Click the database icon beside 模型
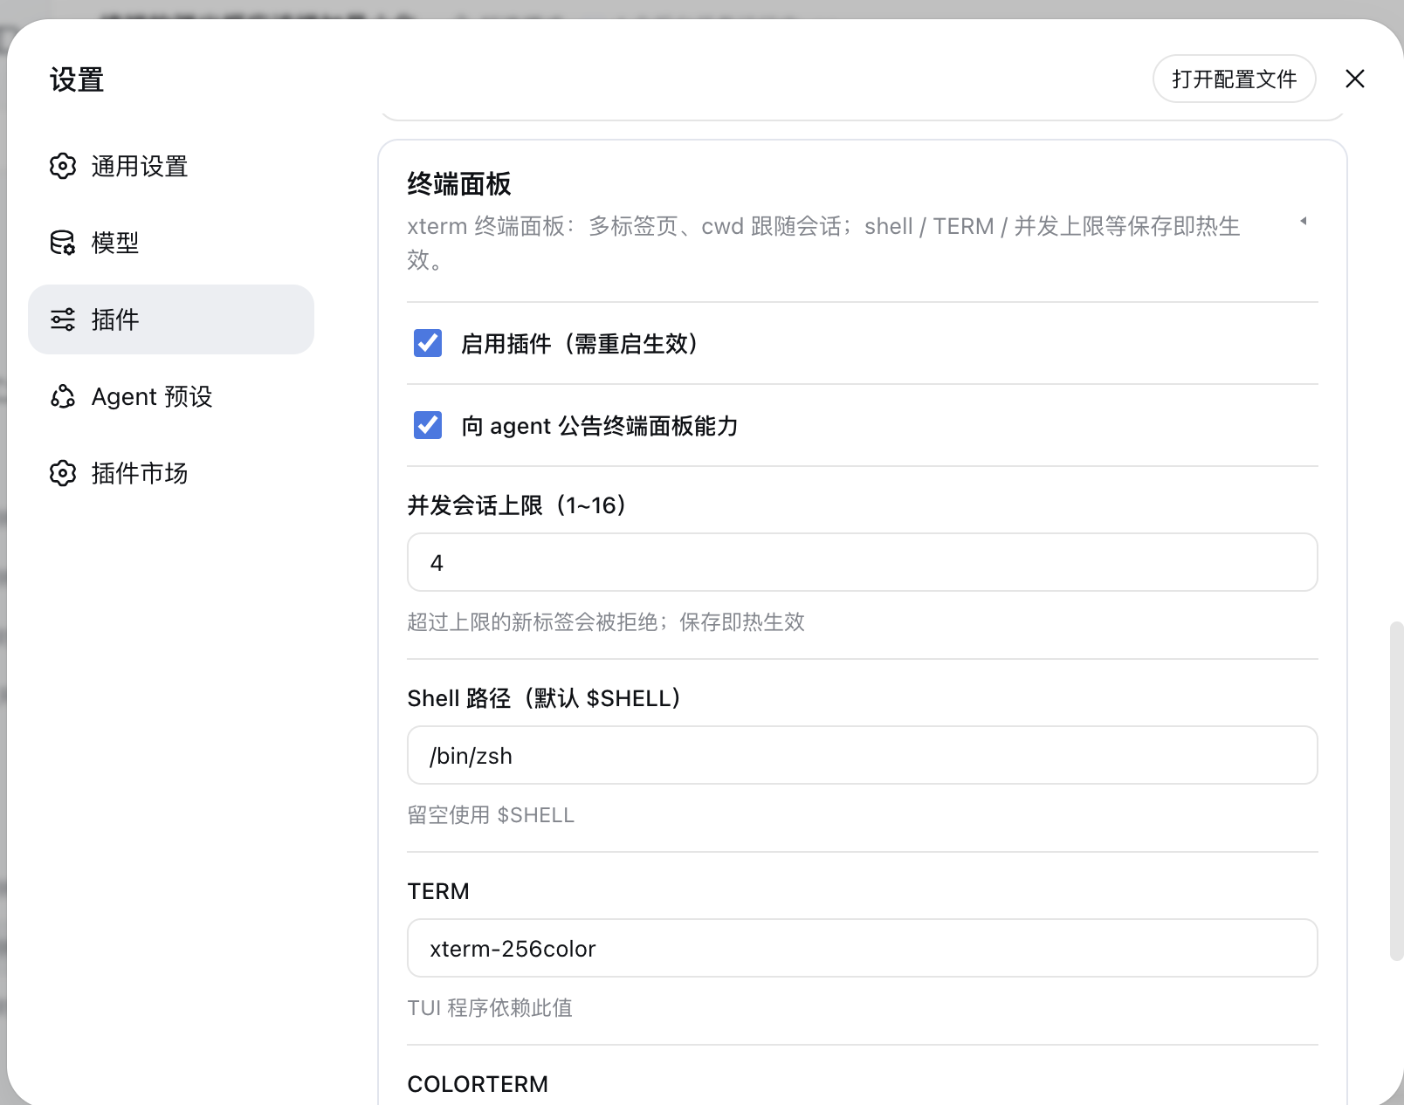Screen dimensions: 1404x1105 click(x=63, y=243)
